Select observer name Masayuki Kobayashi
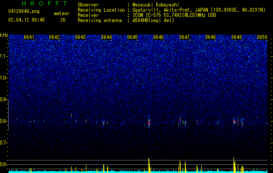 [156, 5]
